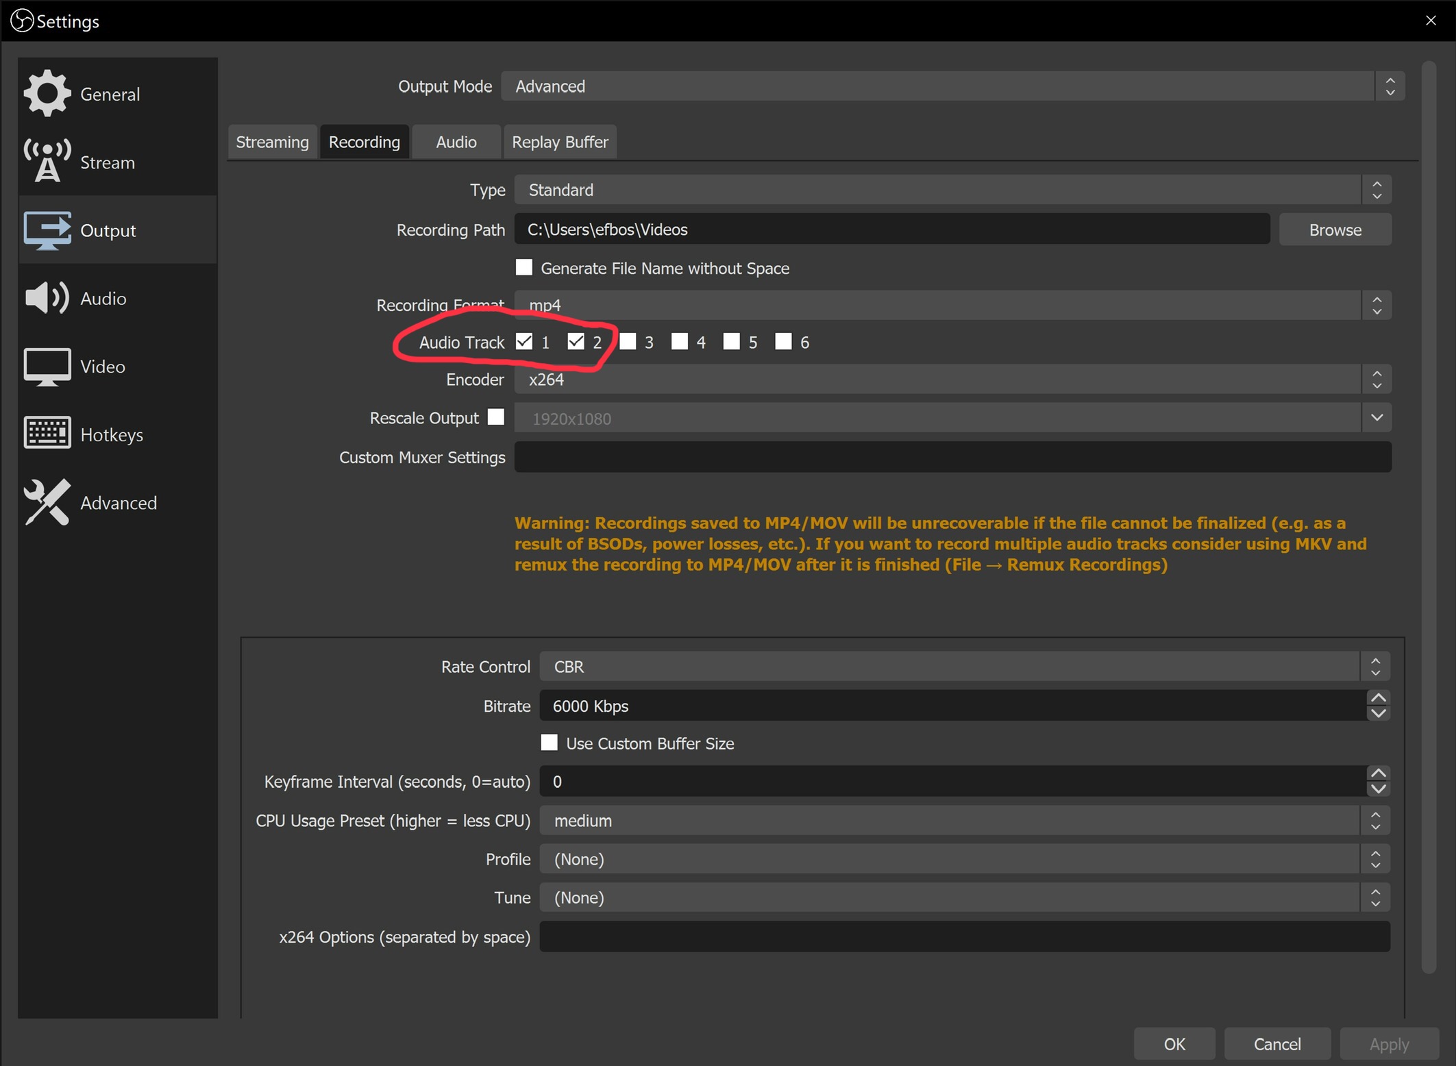Click the Apply button
Viewport: 1456px width, 1066px height.
(x=1389, y=1044)
